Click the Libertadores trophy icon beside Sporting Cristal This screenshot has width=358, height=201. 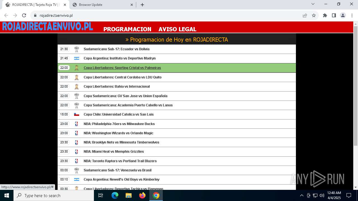pos(77,68)
